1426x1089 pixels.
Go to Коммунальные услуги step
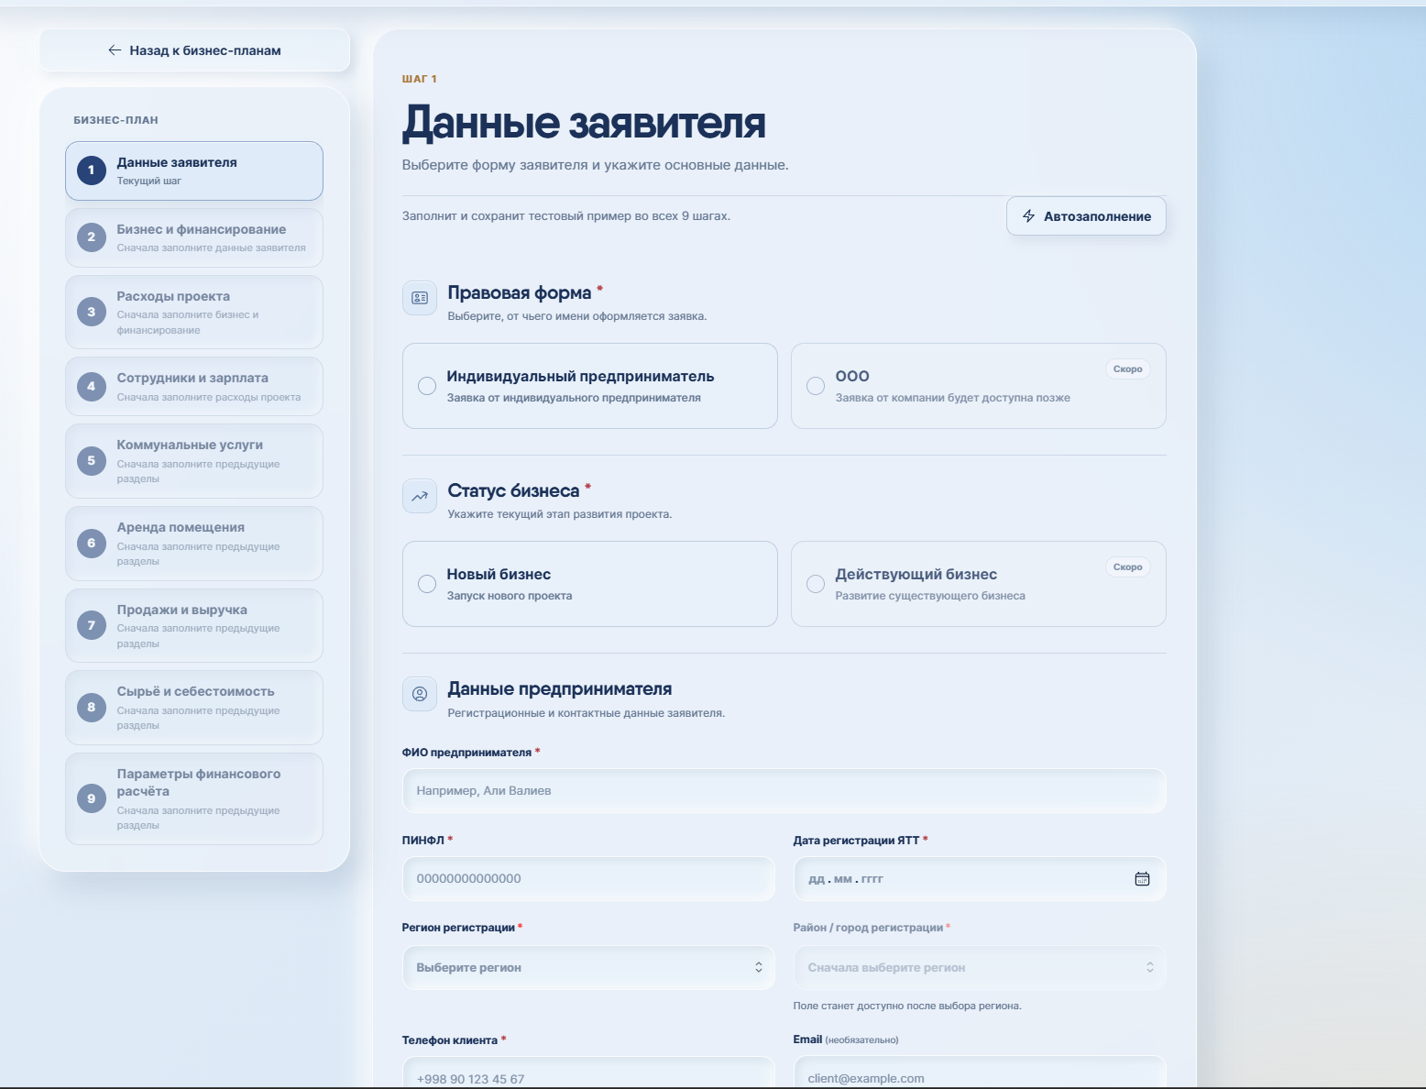(x=194, y=461)
